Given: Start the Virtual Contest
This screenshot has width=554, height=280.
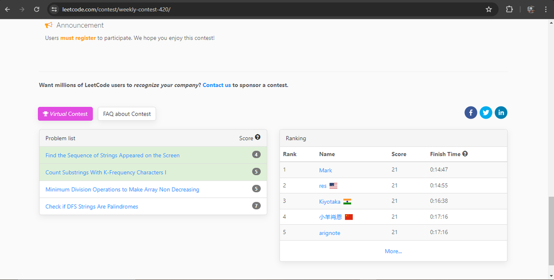Looking at the screenshot, I should [x=65, y=114].
